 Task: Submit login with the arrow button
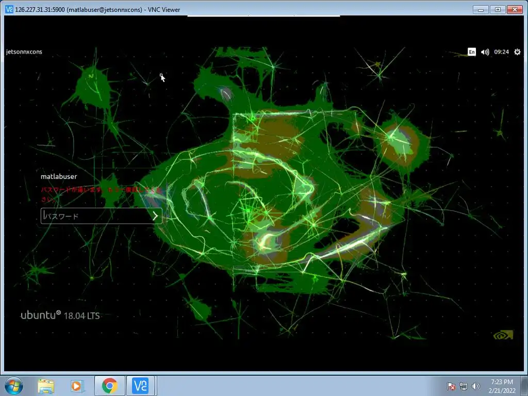(x=155, y=216)
